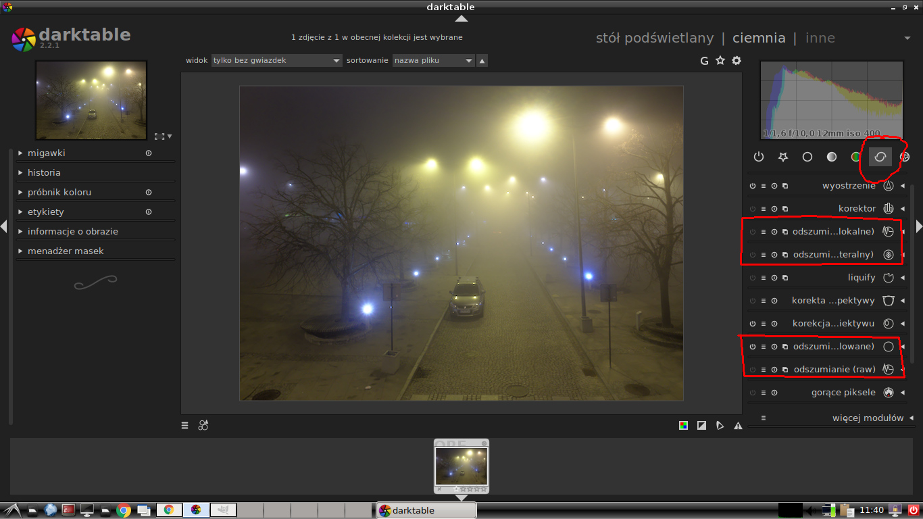Image resolution: width=923 pixels, height=519 pixels.
Task: Toggle power for gorące piksele module
Action: (x=753, y=393)
